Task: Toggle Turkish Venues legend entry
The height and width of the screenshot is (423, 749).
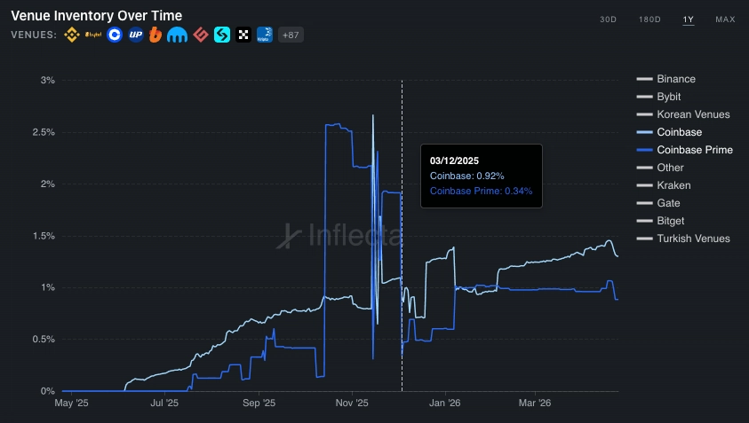Action: click(x=693, y=239)
